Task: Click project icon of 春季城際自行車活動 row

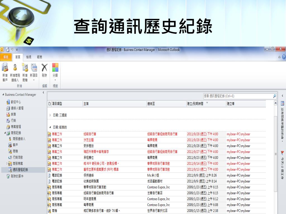Action: pos(49,187)
